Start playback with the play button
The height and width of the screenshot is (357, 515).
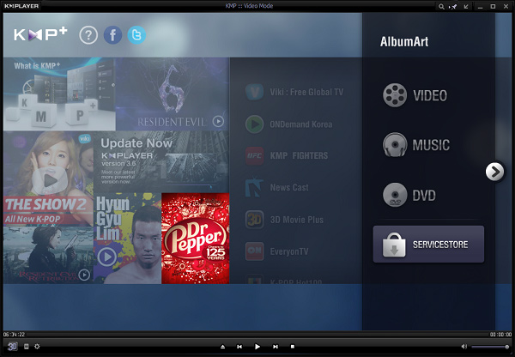click(x=257, y=347)
